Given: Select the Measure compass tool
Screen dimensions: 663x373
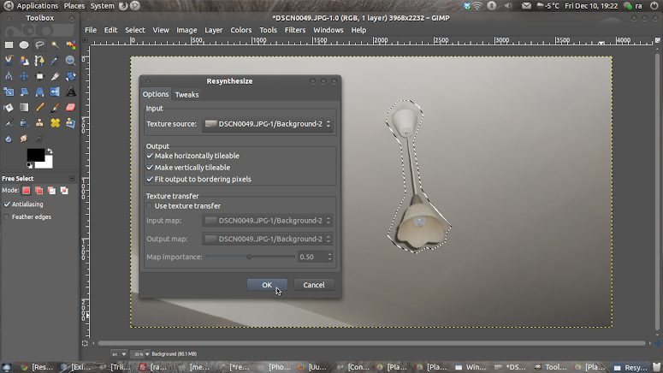Looking at the screenshot, I should 9,76.
